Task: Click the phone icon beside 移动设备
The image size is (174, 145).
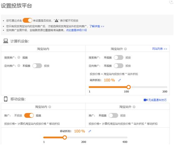Action: [6, 99]
